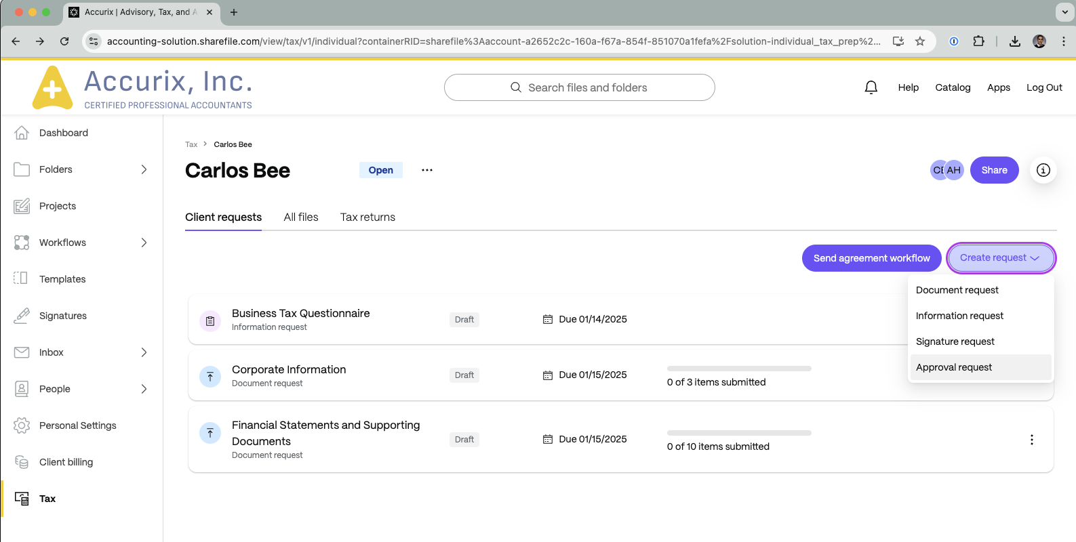The image size is (1076, 542).
Task: Open the Business Tax Questionnaire request
Action: click(x=300, y=313)
